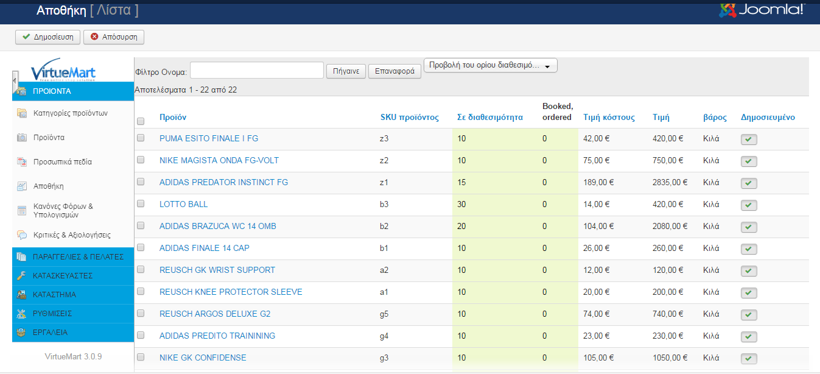The width and height of the screenshot is (820, 374).
Task: Click the text Αποτελέσματα 1 - 22 από 22
Action: point(186,90)
